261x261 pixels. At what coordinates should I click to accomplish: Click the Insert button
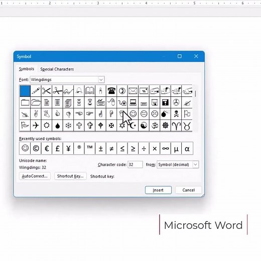[158, 190]
